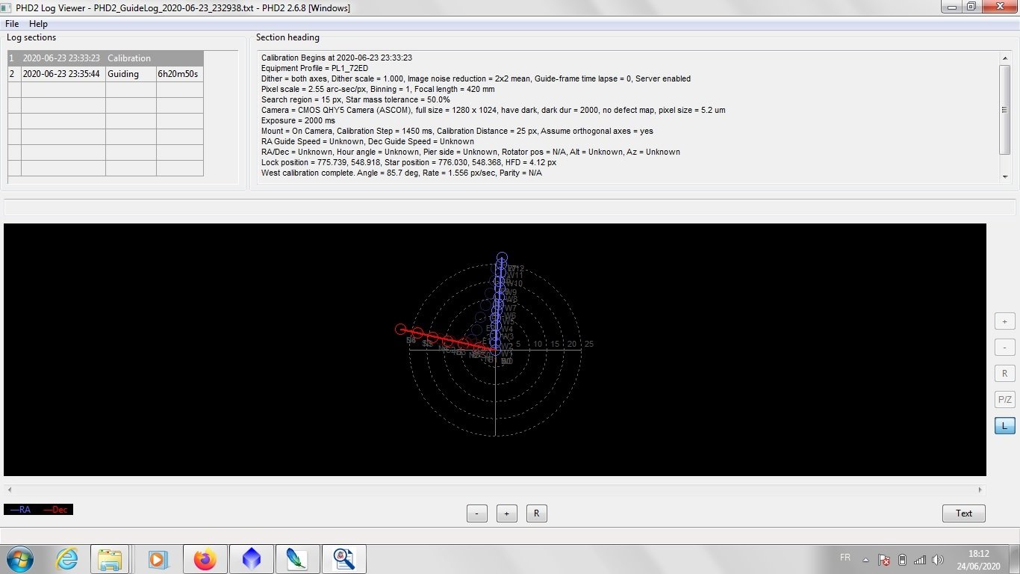1020x574 pixels.
Task: Click the Section heading label
Action: pos(287,37)
